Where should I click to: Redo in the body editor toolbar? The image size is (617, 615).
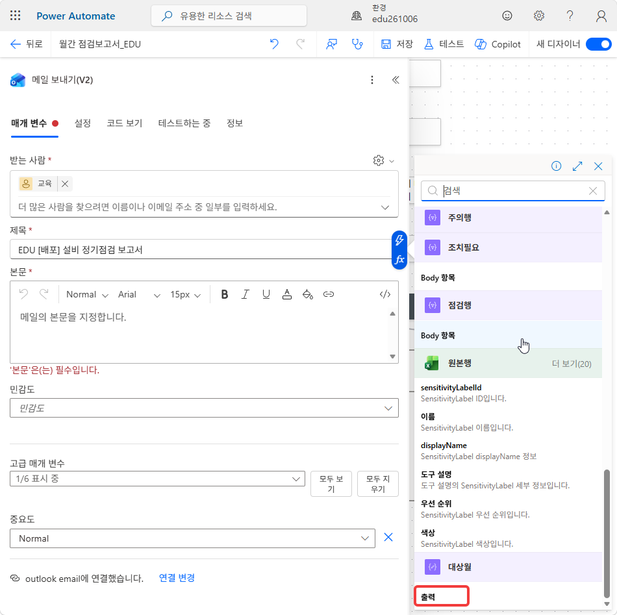click(44, 294)
